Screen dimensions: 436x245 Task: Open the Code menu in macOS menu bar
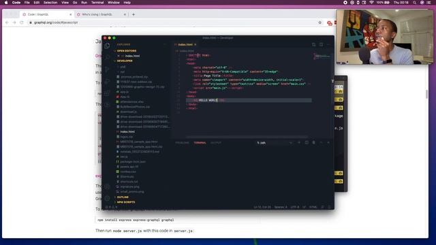coord(16,3)
